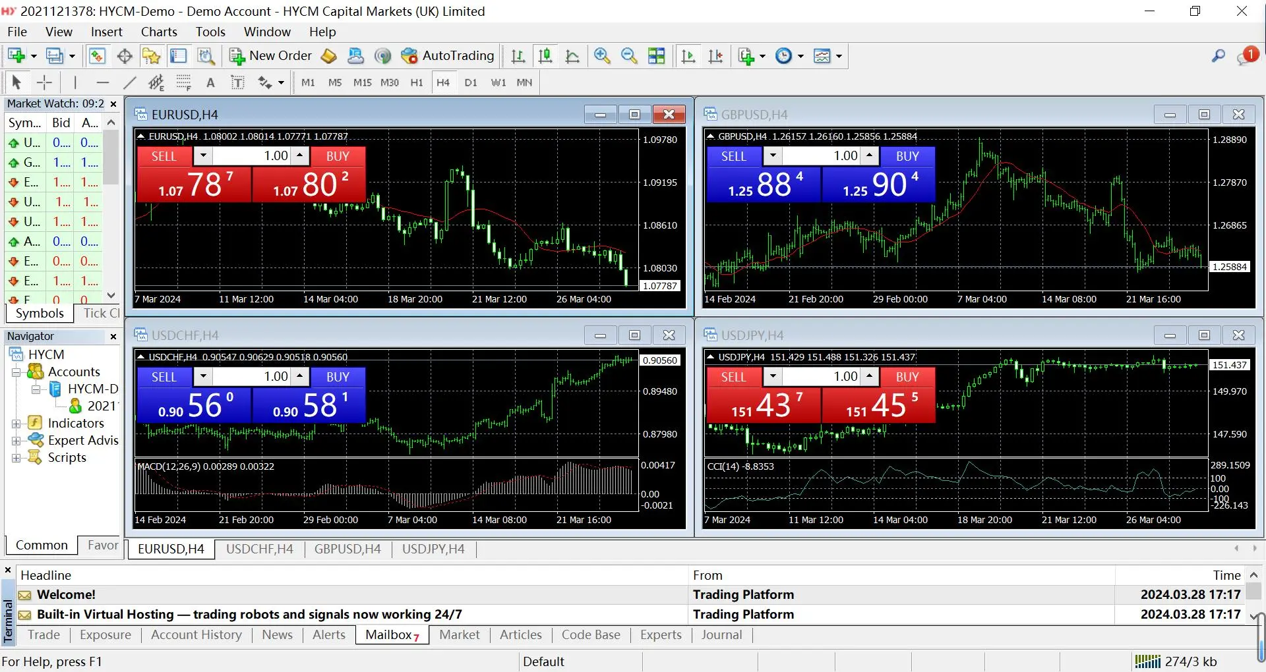
Task: Click the virtual hosting cloud icon
Action: 355,56
